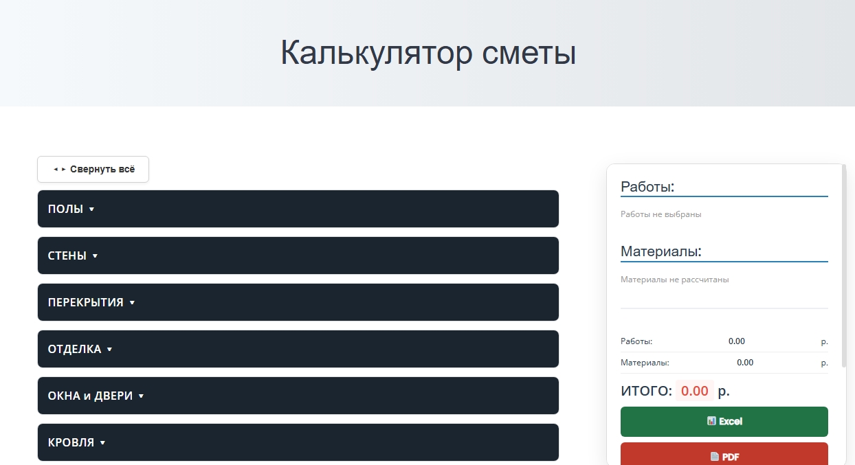
Task: Export the estimate to Excel
Action: click(x=724, y=421)
